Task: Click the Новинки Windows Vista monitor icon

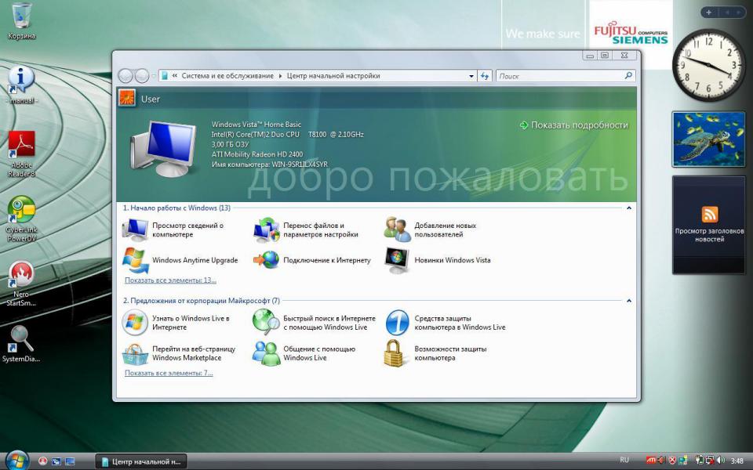Action: coord(397,260)
